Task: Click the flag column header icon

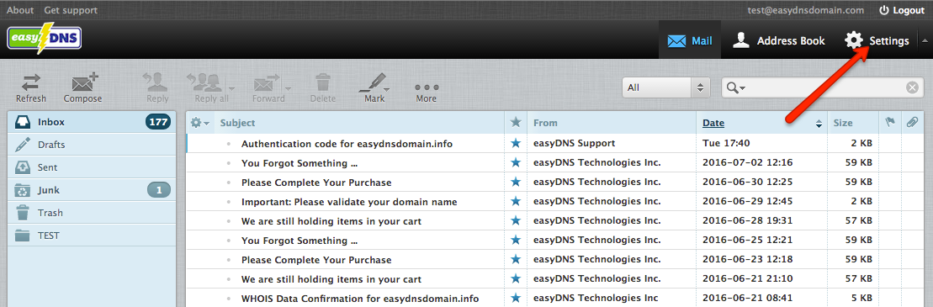Action: (x=890, y=123)
